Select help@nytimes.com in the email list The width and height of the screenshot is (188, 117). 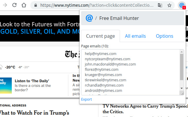[x=100, y=54]
